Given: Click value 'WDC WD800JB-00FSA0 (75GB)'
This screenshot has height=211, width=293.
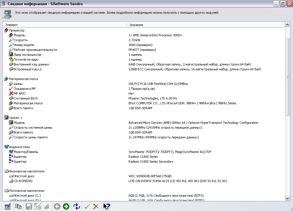Looking at the screenshot, I should point(150,176).
